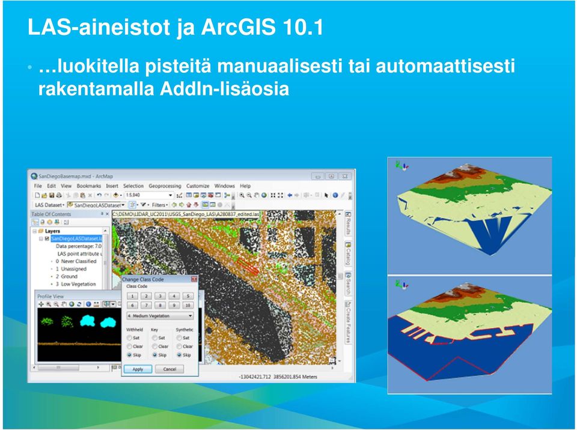Click the ArcToolbox red toolbox icon
The height and width of the screenshot is (430, 577).
210,195
